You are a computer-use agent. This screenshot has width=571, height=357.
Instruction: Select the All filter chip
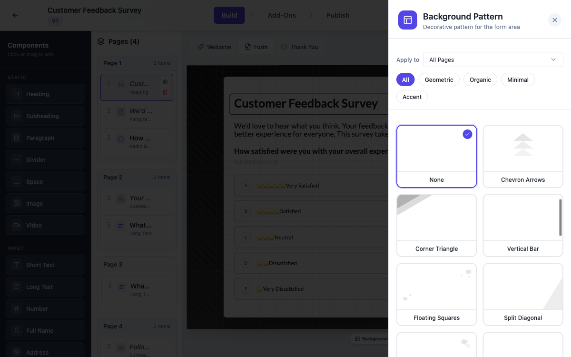click(405, 79)
